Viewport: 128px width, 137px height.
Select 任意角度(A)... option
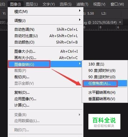pyautogui.click(x=105, y=83)
